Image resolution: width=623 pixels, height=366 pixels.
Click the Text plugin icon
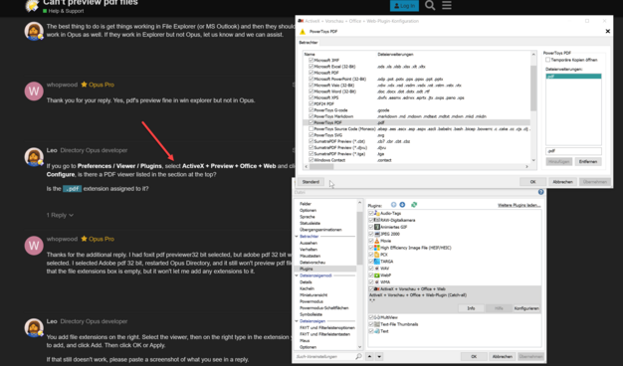pyautogui.click(x=377, y=331)
